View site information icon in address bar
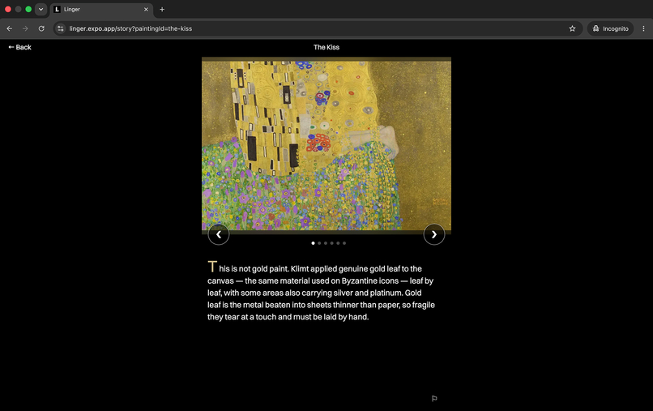This screenshot has height=411, width=653. pyautogui.click(x=61, y=28)
